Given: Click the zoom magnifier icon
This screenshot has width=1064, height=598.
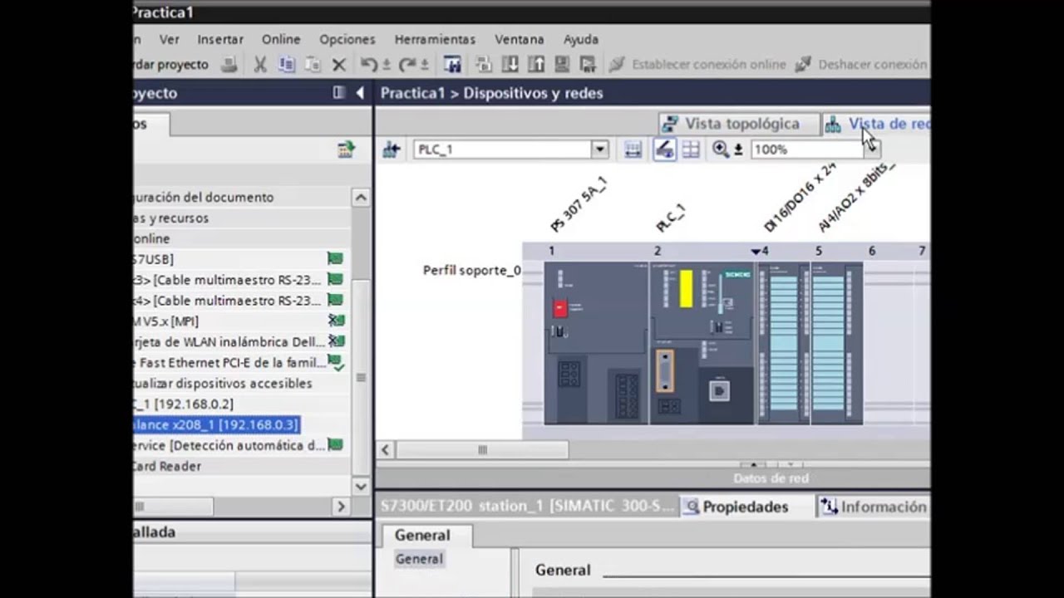Looking at the screenshot, I should click(x=721, y=149).
